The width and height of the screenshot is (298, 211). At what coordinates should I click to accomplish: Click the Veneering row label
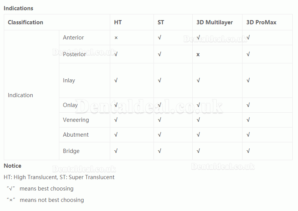[76, 120]
